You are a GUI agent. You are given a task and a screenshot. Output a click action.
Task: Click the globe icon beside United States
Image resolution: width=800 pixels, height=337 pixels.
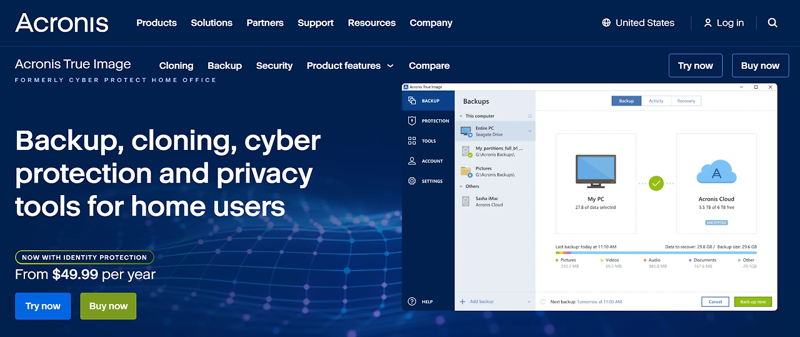[606, 23]
